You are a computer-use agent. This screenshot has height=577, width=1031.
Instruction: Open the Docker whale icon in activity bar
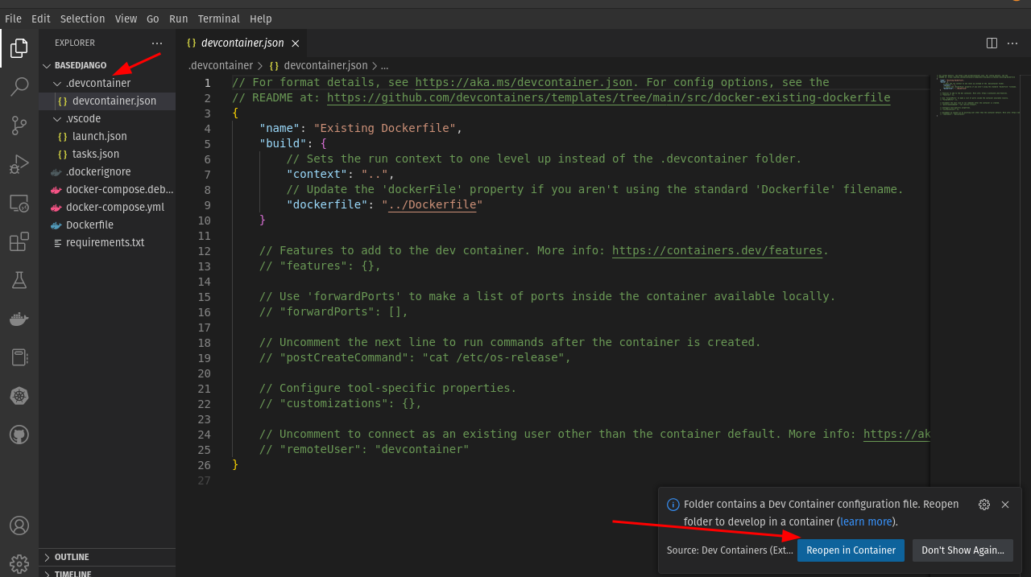click(19, 319)
